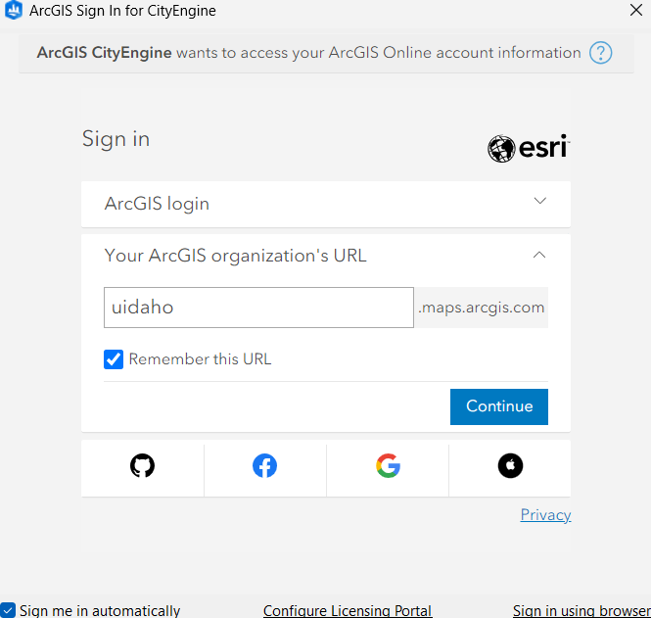The width and height of the screenshot is (651, 618).
Task: Select the ArcGIS login heading
Action: tap(157, 204)
